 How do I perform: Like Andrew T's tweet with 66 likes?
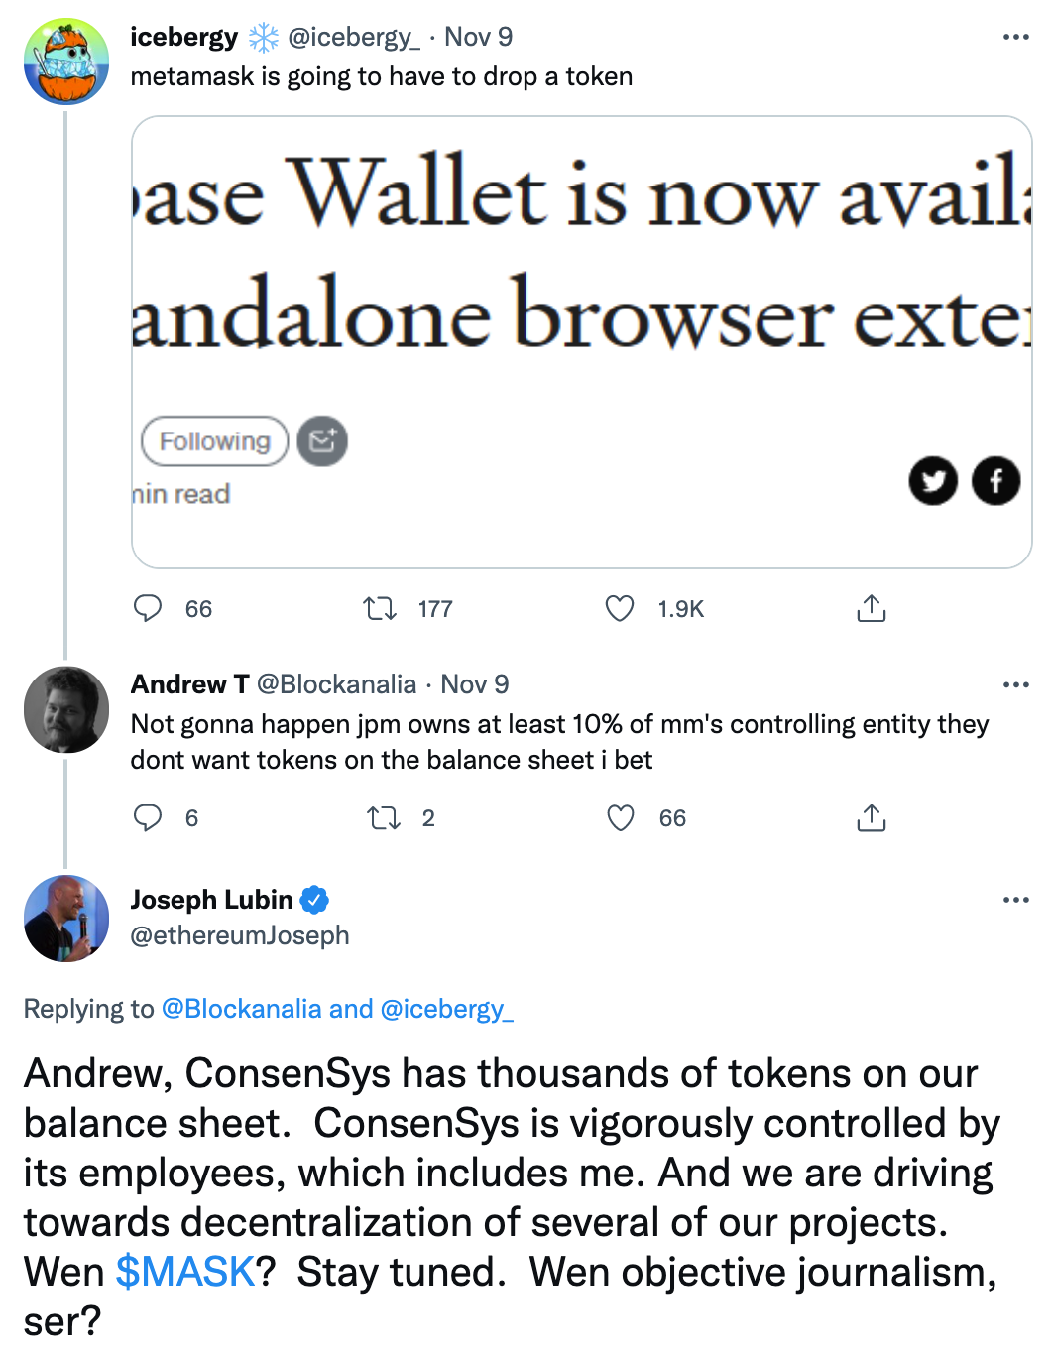[x=621, y=817]
